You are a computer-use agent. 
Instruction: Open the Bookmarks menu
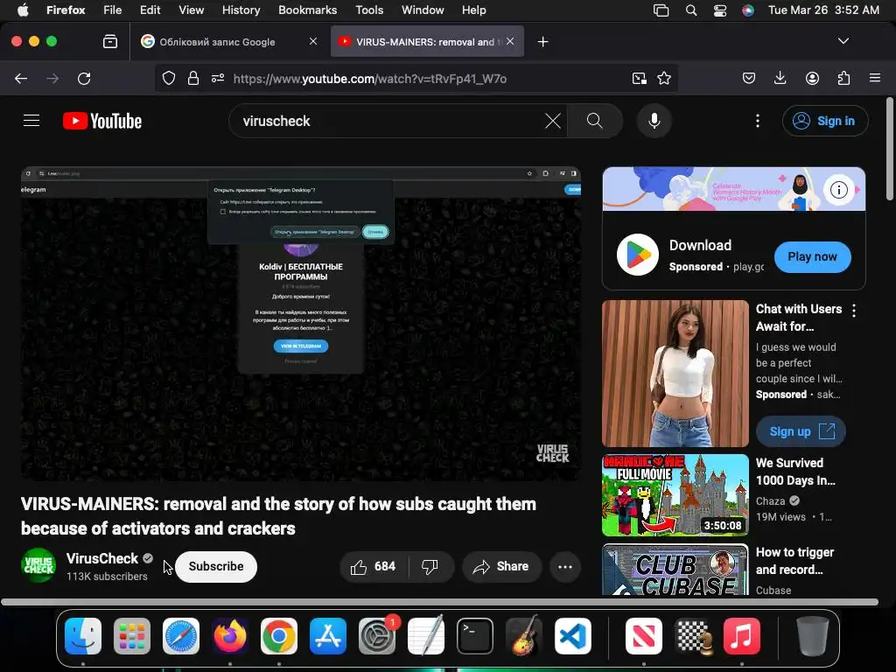[x=307, y=10]
